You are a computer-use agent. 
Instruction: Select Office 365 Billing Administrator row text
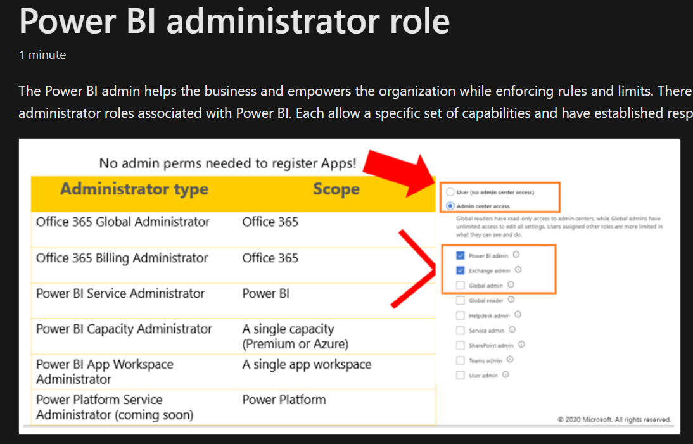coord(122,258)
